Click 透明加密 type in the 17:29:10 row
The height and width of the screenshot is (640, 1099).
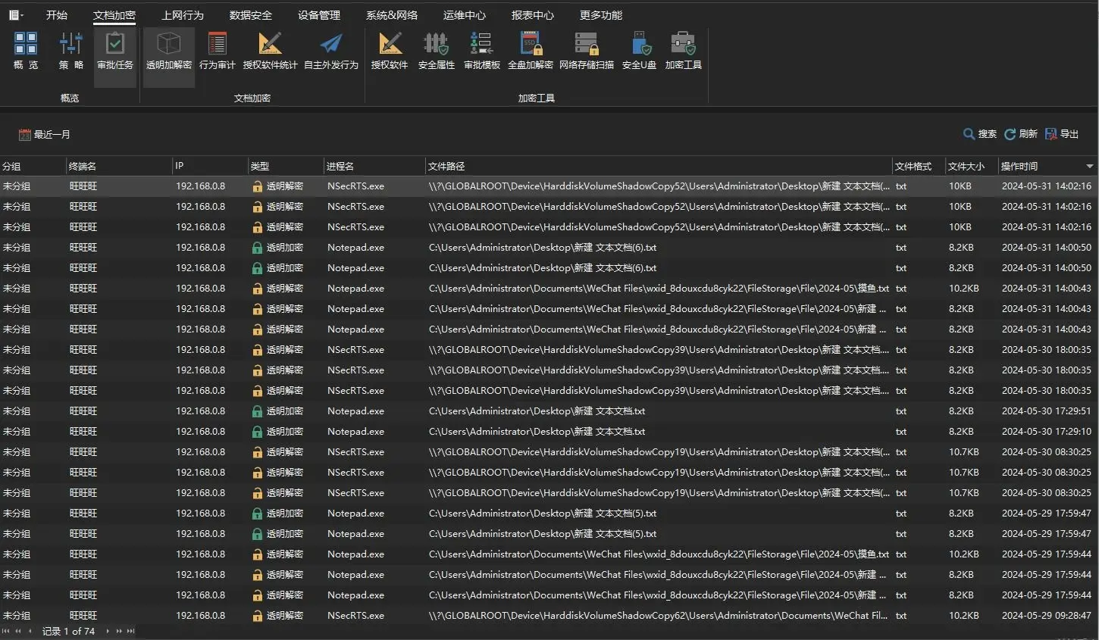click(285, 432)
